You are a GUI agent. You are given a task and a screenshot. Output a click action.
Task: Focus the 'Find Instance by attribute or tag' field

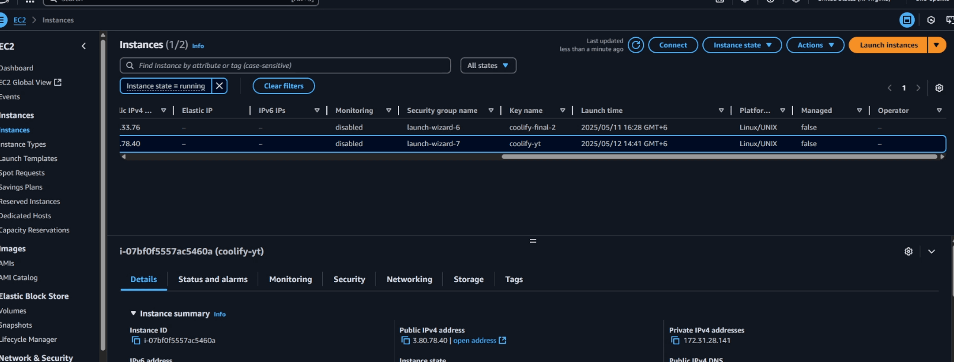(285, 66)
